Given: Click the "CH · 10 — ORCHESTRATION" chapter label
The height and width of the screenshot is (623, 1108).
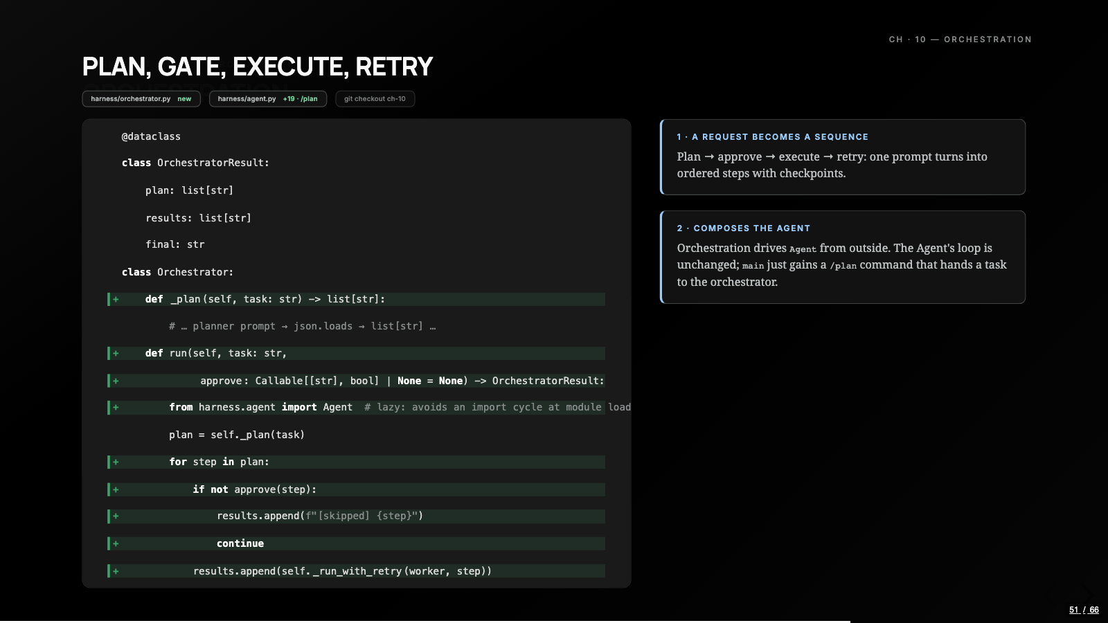Looking at the screenshot, I should click(960, 39).
